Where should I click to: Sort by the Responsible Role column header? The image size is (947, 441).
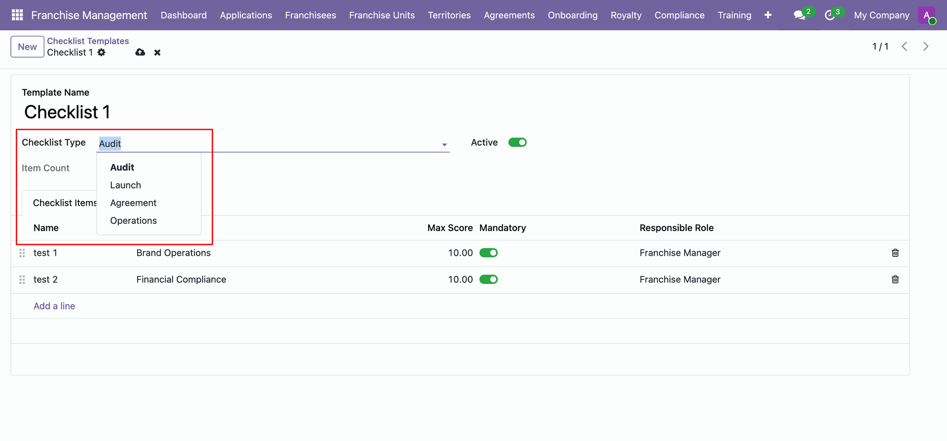click(x=677, y=228)
